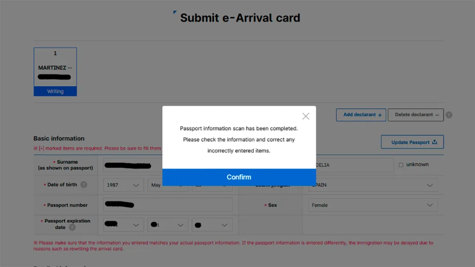Viewport: 475px width, 267px height.
Task: Click the Update Passport upload button
Action: click(x=412, y=142)
